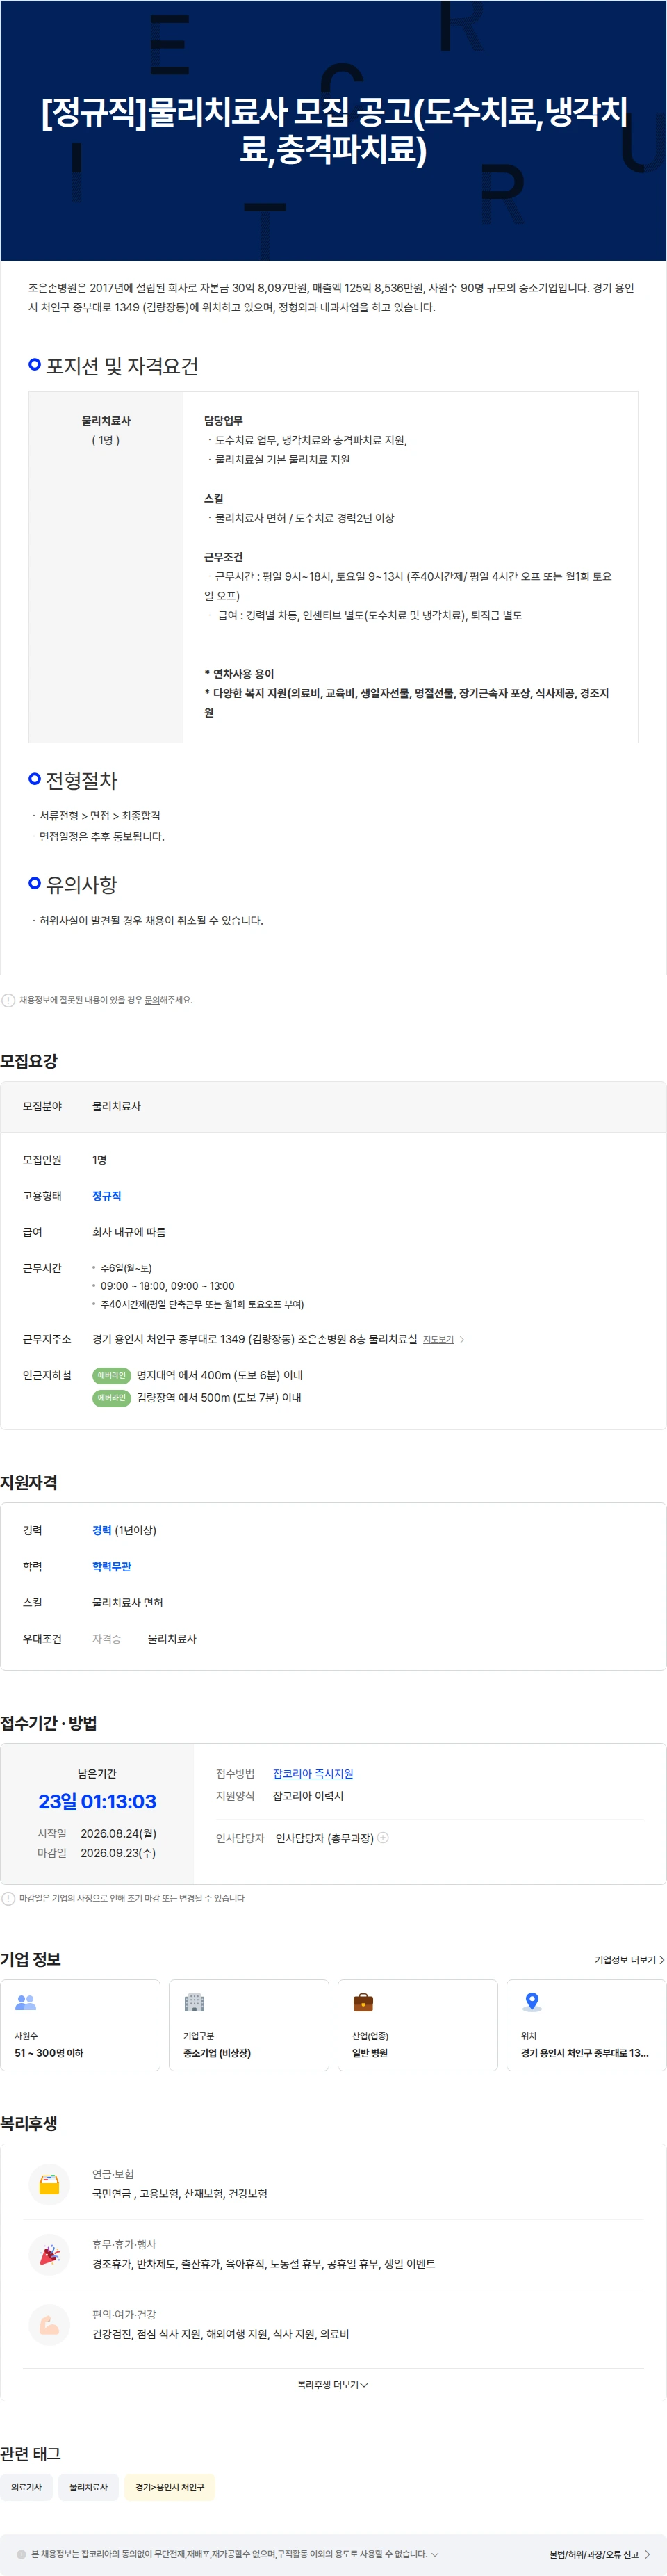
Task: Select the 의료기사 tag
Action: click(x=27, y=2487)
